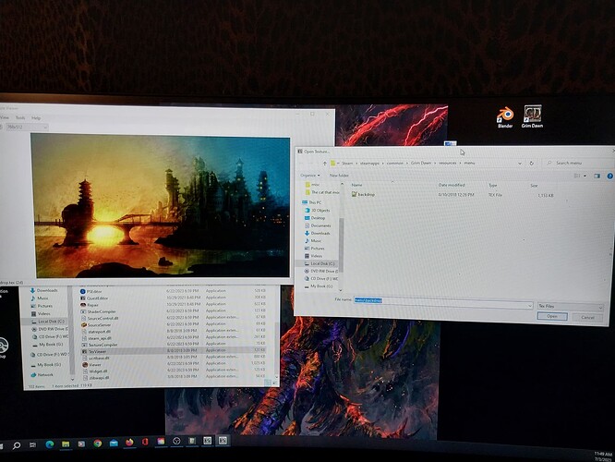Select the misc folder in dialog sidebar
The width and height of the screenshot is (615, 462).
click(x=315, y=185)
